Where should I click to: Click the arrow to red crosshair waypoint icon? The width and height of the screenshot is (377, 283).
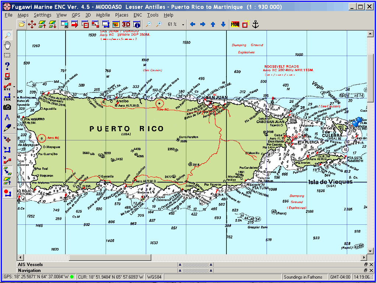point(7,139)
